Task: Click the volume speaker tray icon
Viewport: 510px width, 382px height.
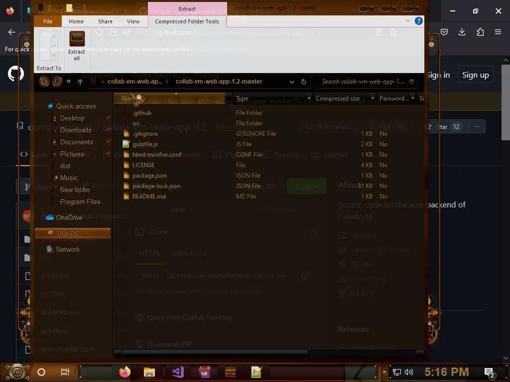Action: (408, 372)
